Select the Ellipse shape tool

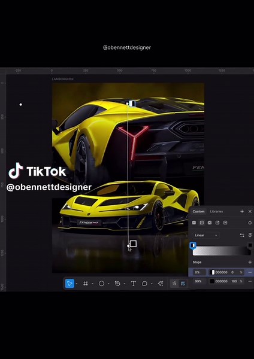[x=101, y=284]
